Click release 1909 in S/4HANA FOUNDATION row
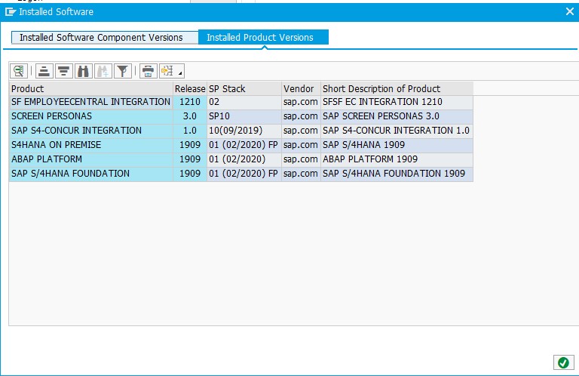This screenshot has width=579, height=376. pyautogui.click(x=190, y=174)
